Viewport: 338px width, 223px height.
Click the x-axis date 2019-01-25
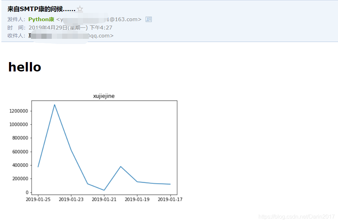(38, 199)
